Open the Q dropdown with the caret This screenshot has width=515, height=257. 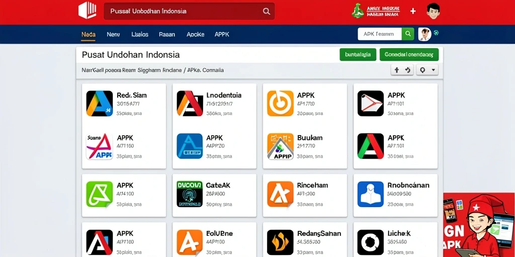point(427,70)
